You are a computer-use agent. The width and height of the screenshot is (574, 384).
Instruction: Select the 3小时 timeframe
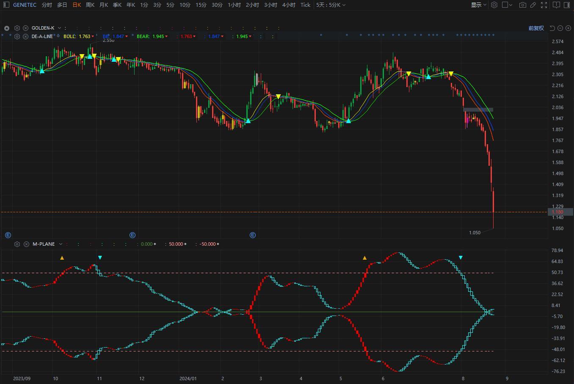coord(270,5)
